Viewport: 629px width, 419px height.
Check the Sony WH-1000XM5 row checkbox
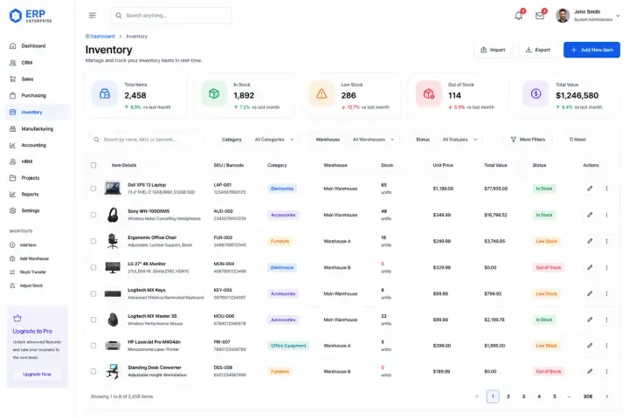tap(93, 215)
